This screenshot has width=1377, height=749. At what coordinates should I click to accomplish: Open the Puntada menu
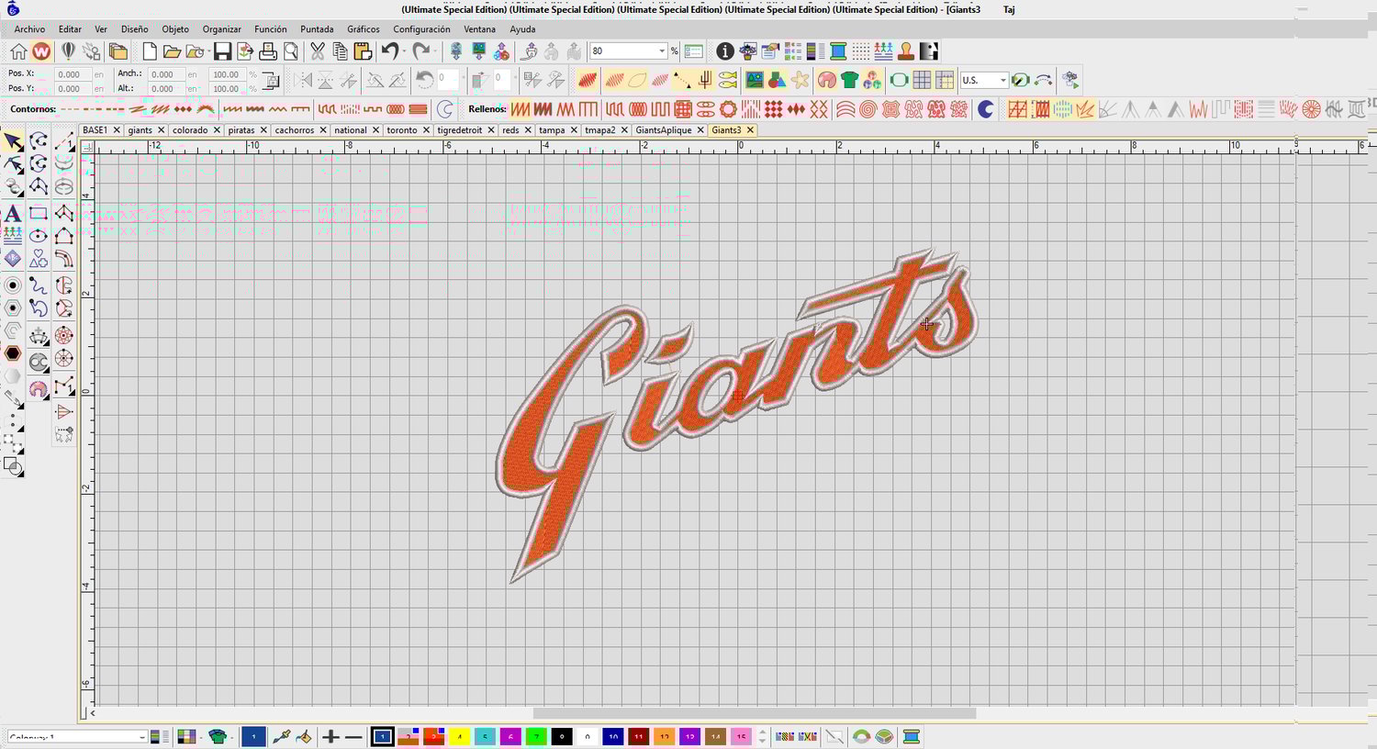pos(317,29)
